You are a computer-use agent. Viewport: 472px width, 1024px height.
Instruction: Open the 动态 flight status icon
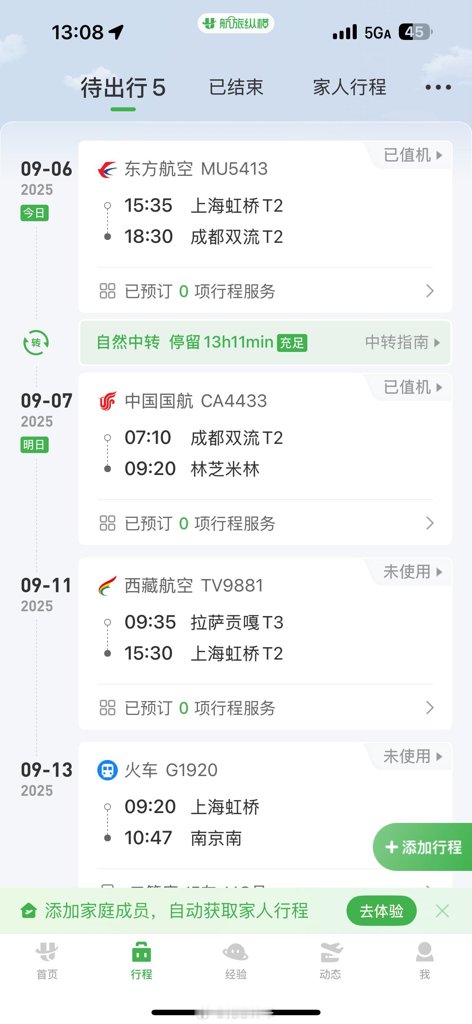click(330, 952)
